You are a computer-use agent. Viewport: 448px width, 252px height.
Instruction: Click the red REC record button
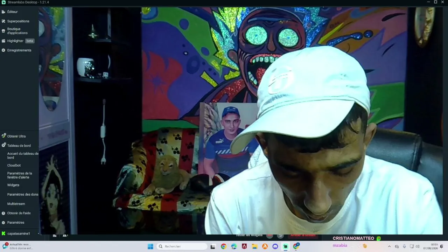269,236
